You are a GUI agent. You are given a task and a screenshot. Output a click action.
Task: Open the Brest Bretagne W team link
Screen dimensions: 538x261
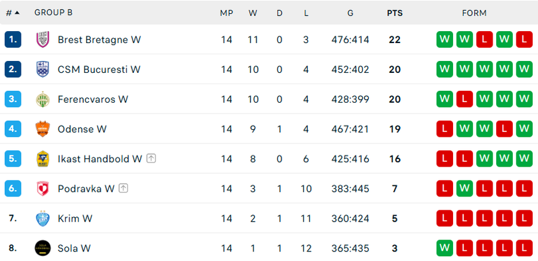click(x=99, y=39)
